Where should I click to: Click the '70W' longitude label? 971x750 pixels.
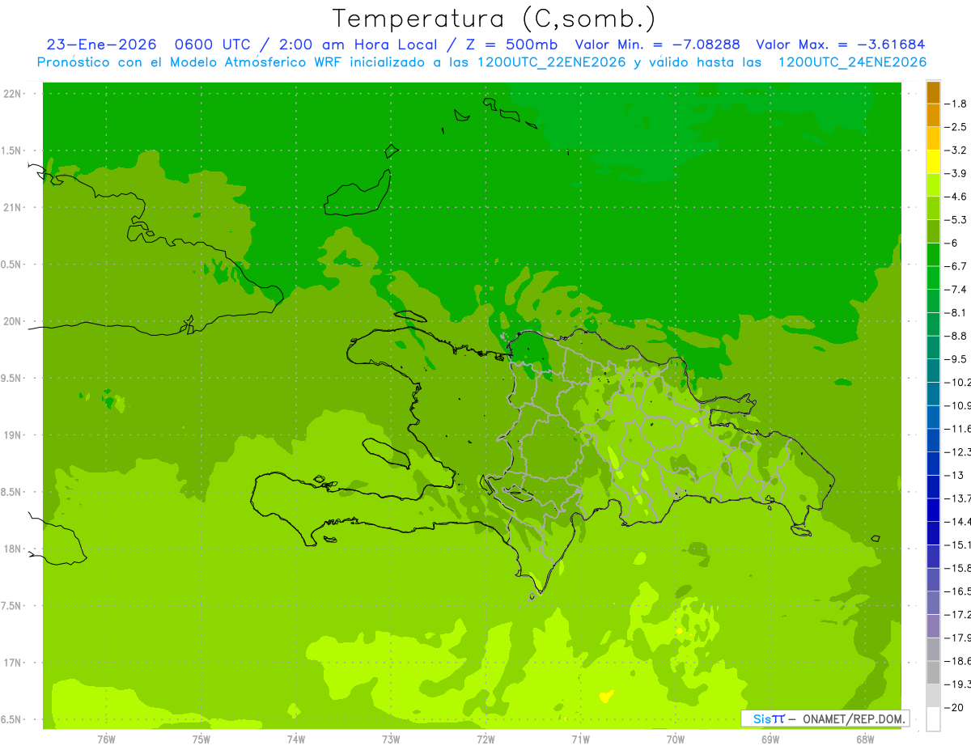[x=676, y=739]
